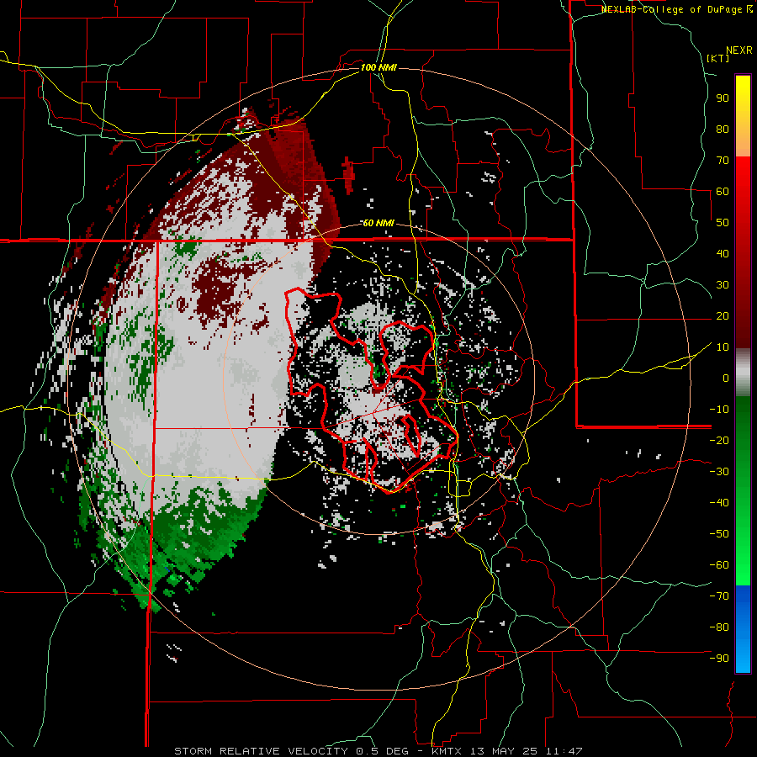This screenshot has width=757, height=757.
Task: Click the 70 value on velocity legend
Action: 723,161
